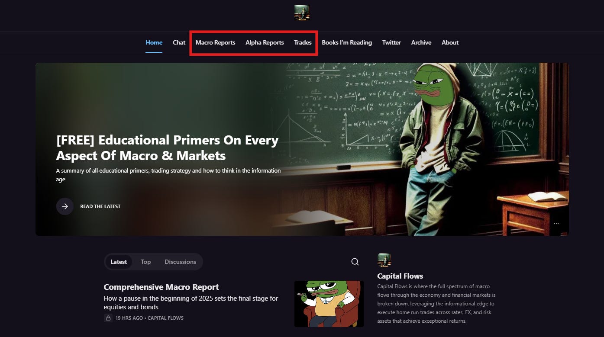
Task: Click the round arrow icon beside Read the Latest
Action: tap(65, 206)
